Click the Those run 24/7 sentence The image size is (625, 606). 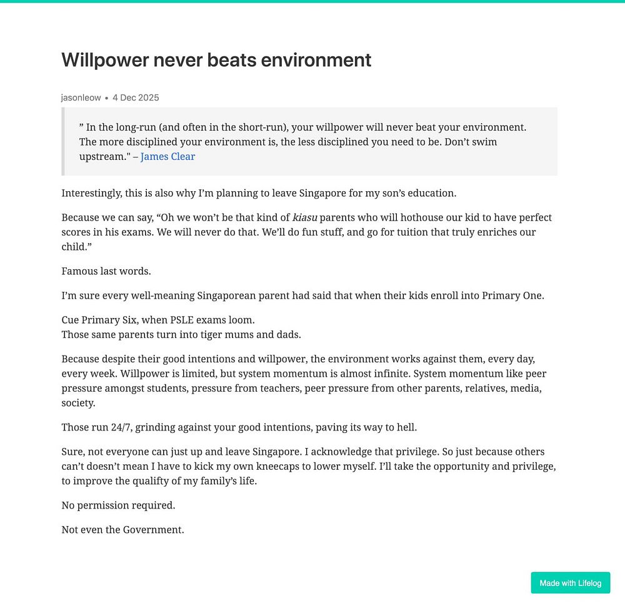[239, 427]
